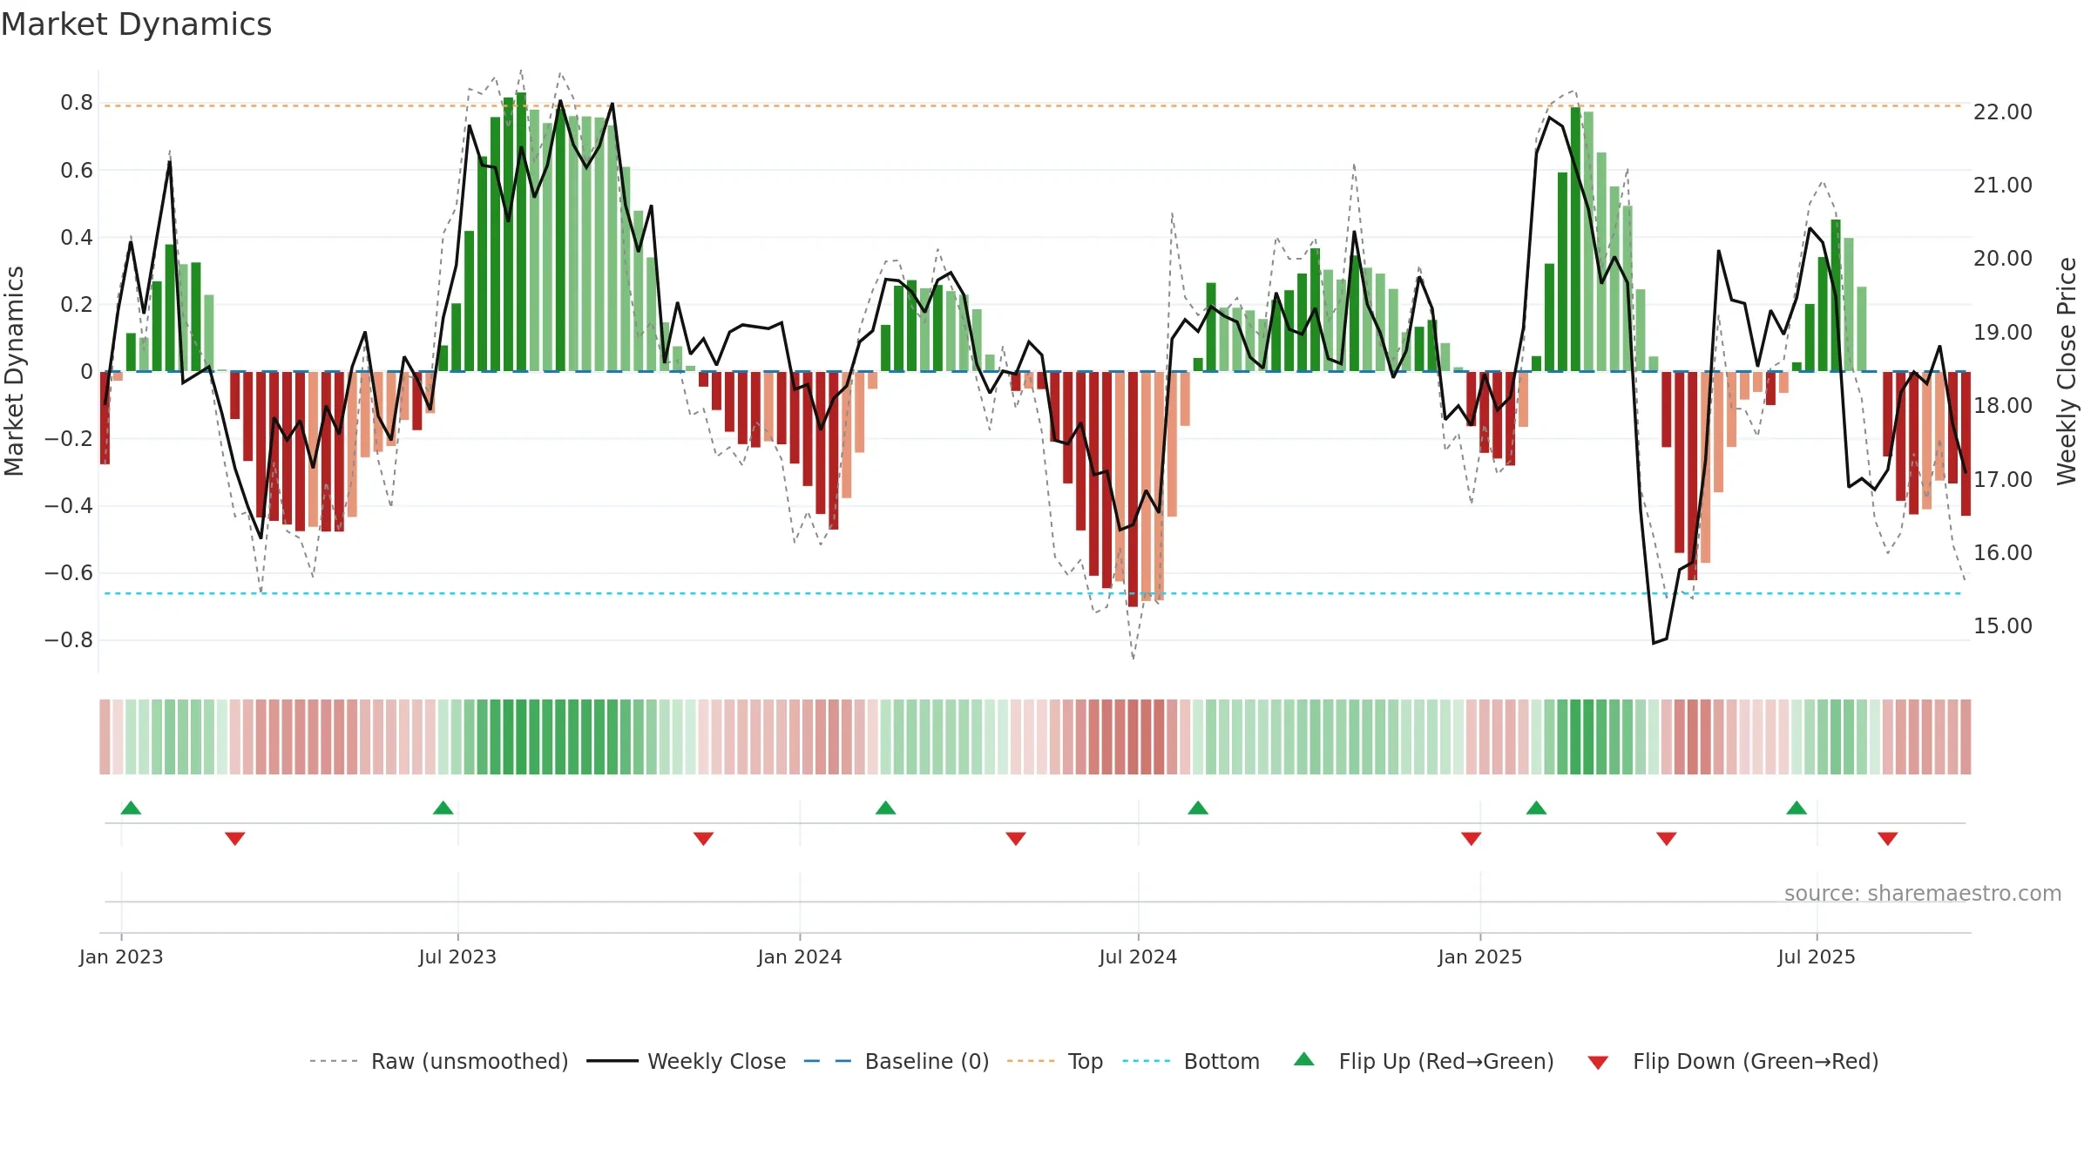Click the left axis title Market Dynamics
This screenshot has width=2091, height=1176.
point(14,371)
